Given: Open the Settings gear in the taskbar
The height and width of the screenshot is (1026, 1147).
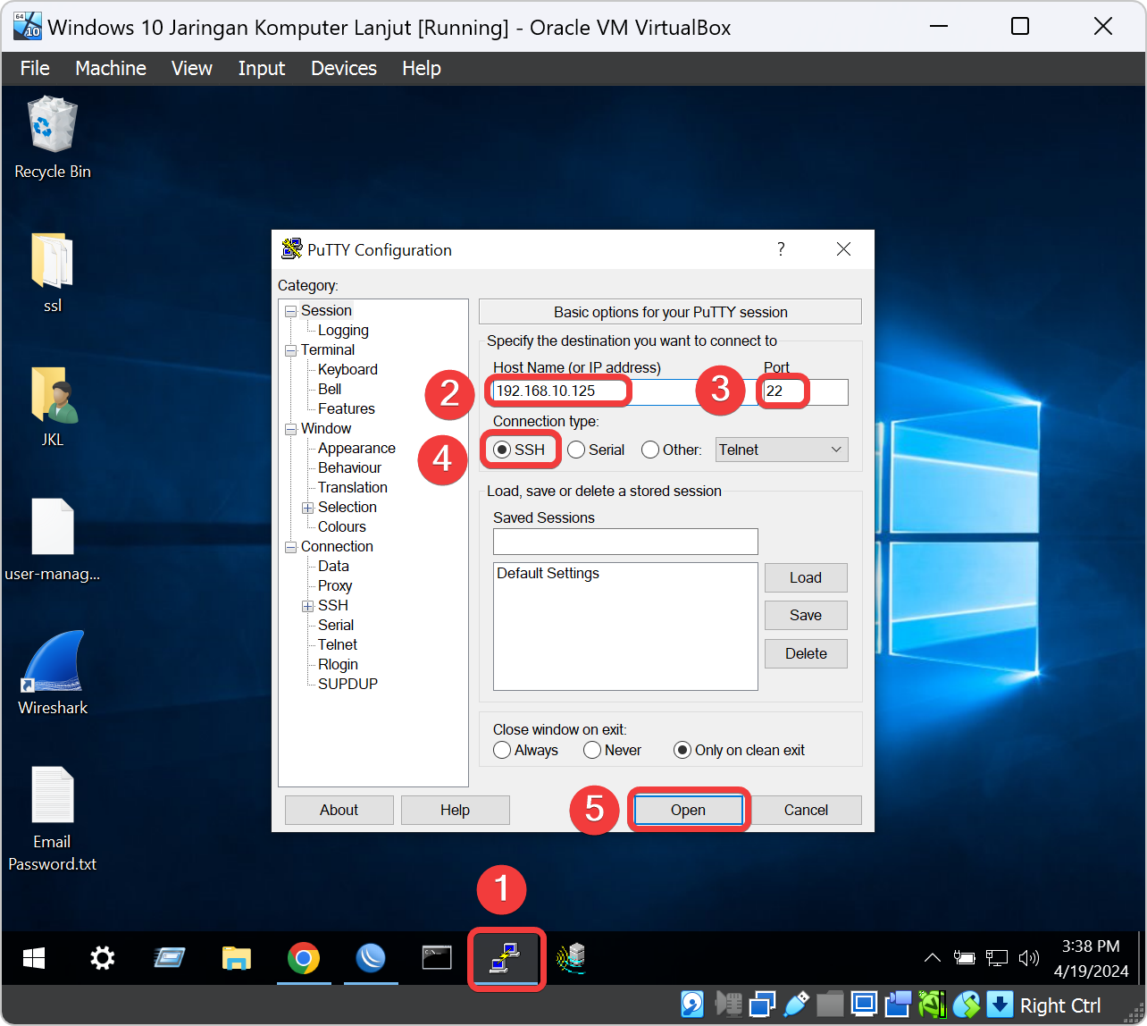Looking at the screenshot, I should pyautogui.click(x=103, y=959).
